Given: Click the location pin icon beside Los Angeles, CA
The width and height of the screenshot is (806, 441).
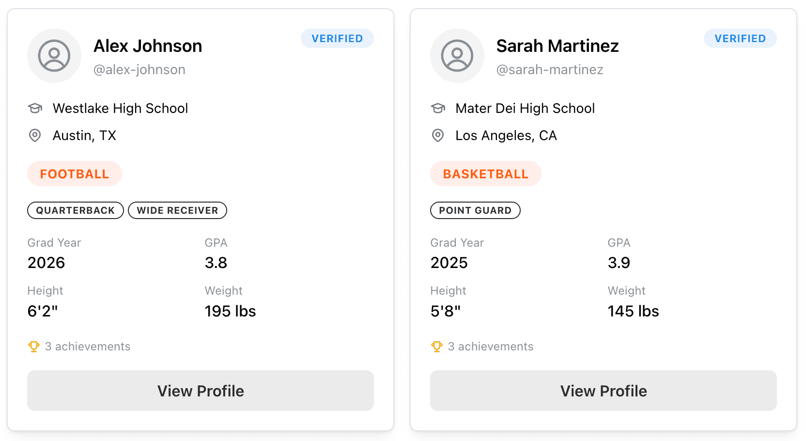Looking at the screenshot, I should [438, 136].
